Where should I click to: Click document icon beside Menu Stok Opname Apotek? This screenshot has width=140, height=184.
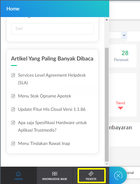[13, 96]
